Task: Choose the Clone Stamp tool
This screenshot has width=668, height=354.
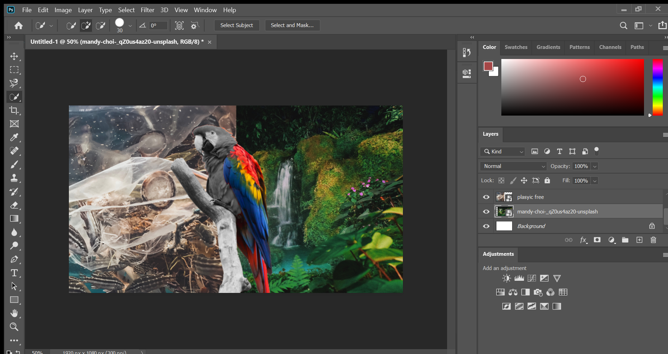Action: tap(14, 178)
